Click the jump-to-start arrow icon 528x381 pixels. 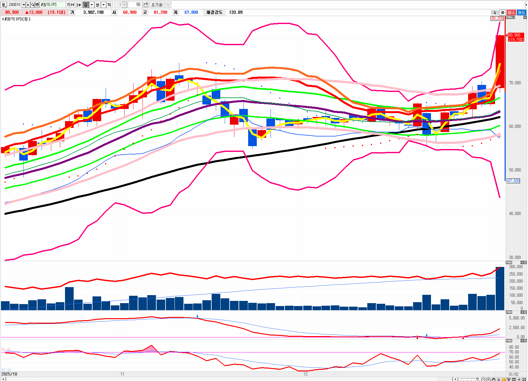click(79, 5)
